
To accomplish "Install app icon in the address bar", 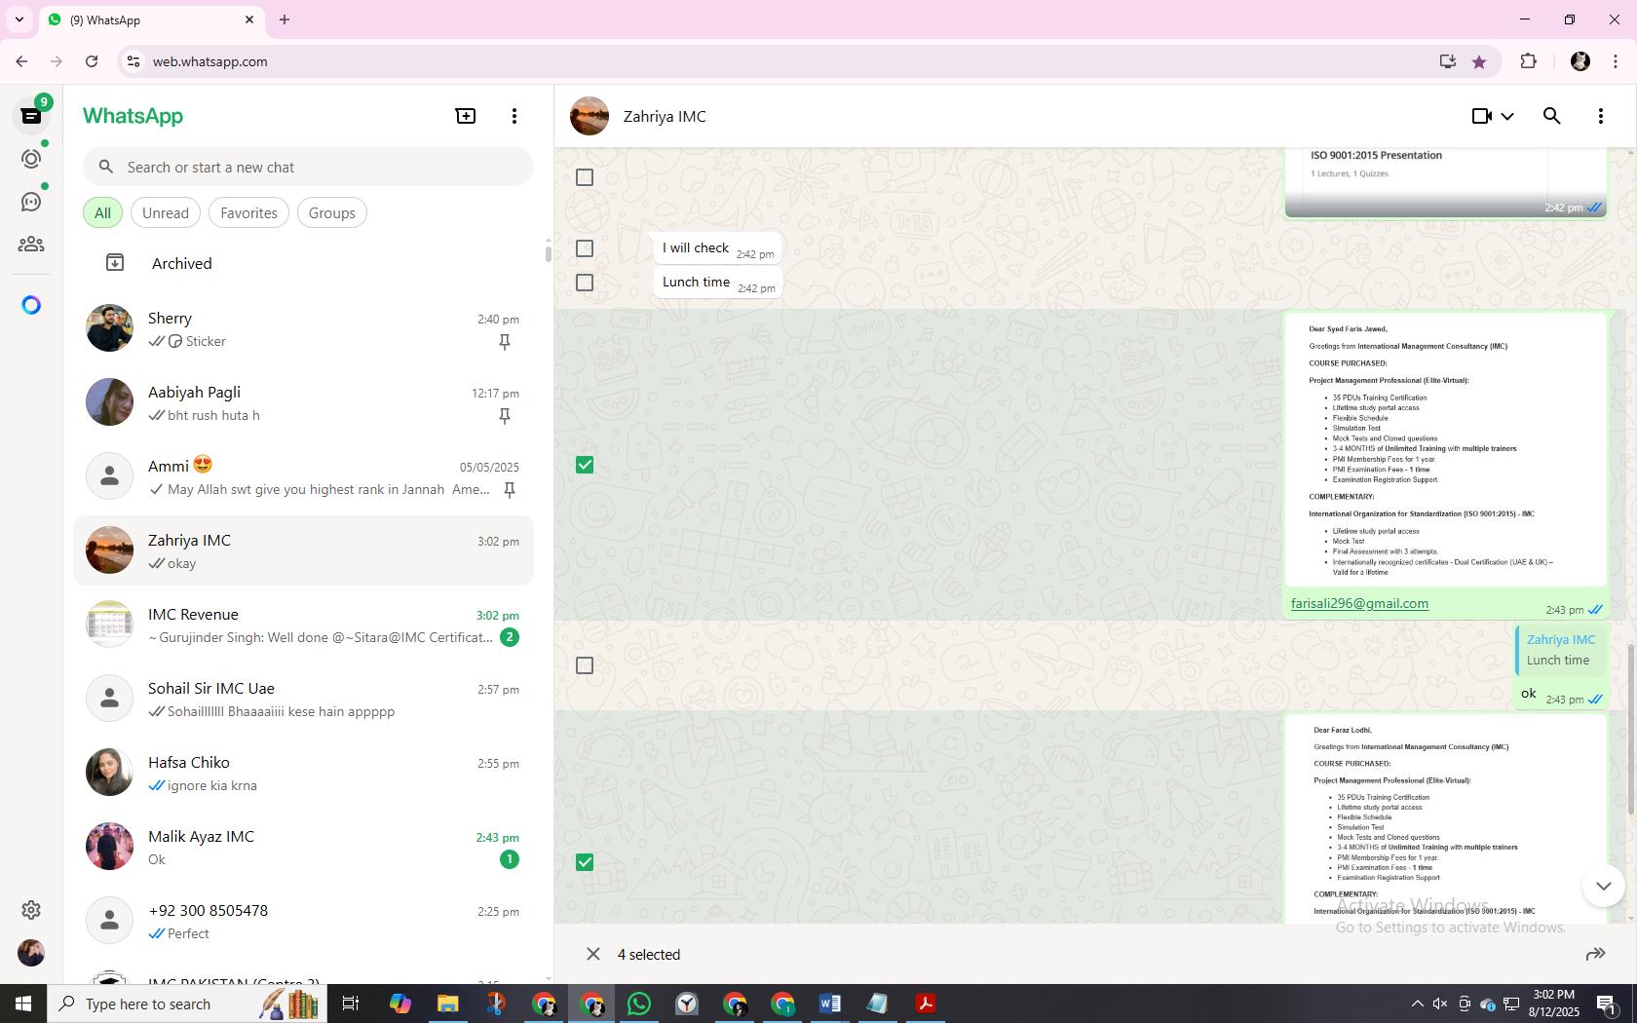I will tap(1448, 61).
